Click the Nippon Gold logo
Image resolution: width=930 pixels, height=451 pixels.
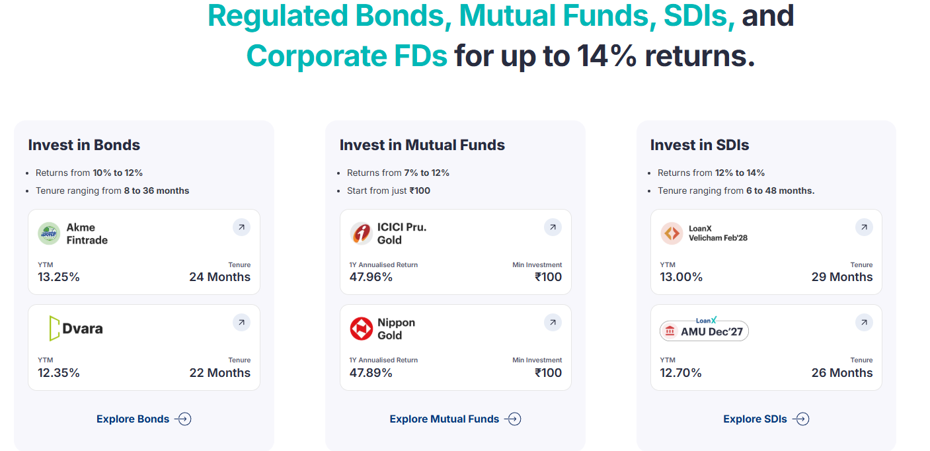coord(361,329)
